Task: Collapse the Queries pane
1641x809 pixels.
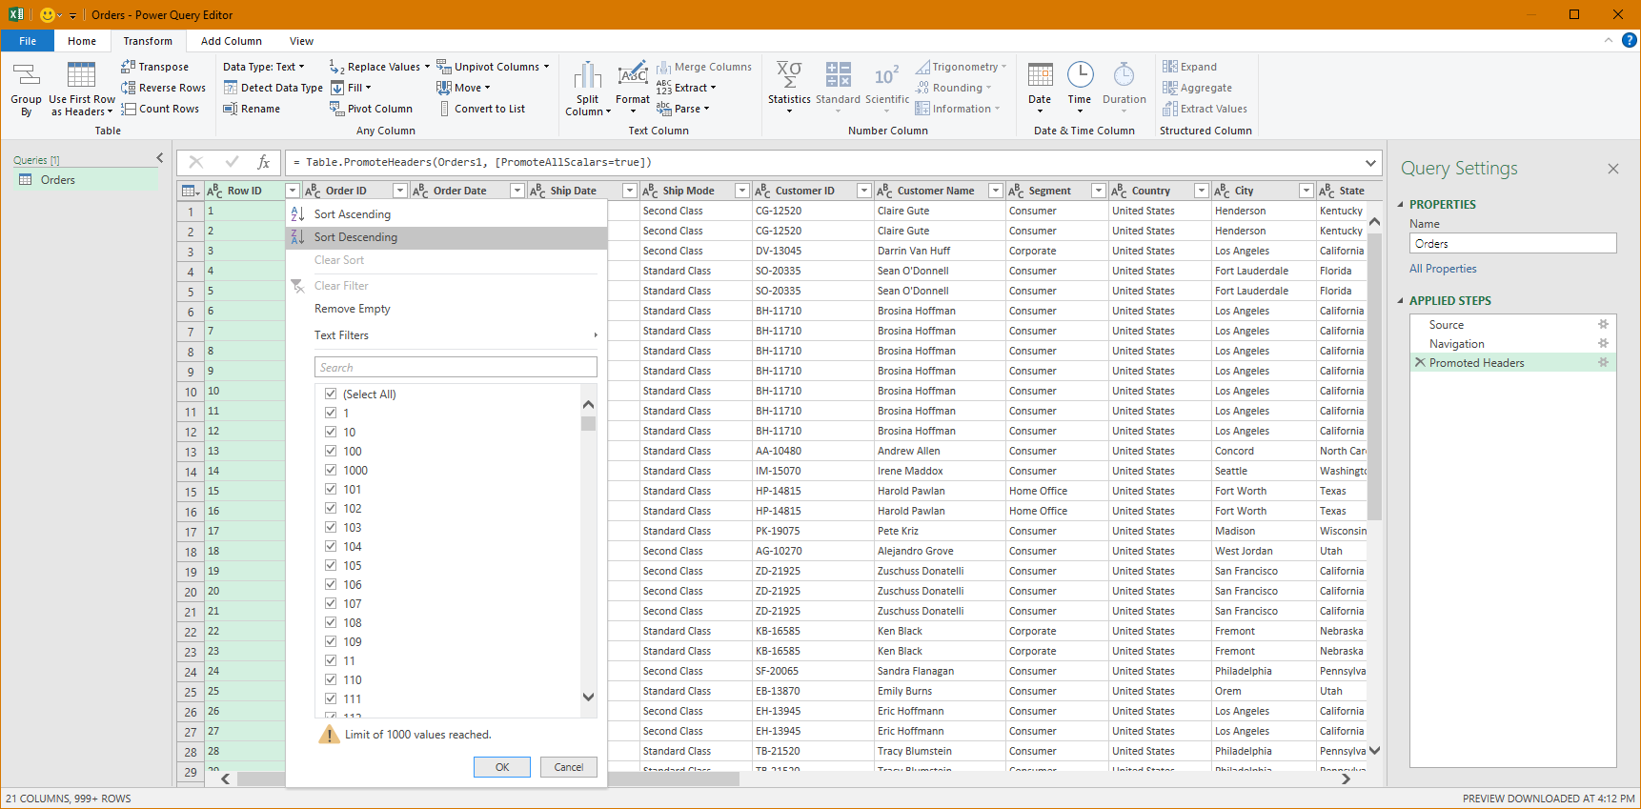Action: click(159, 158)
